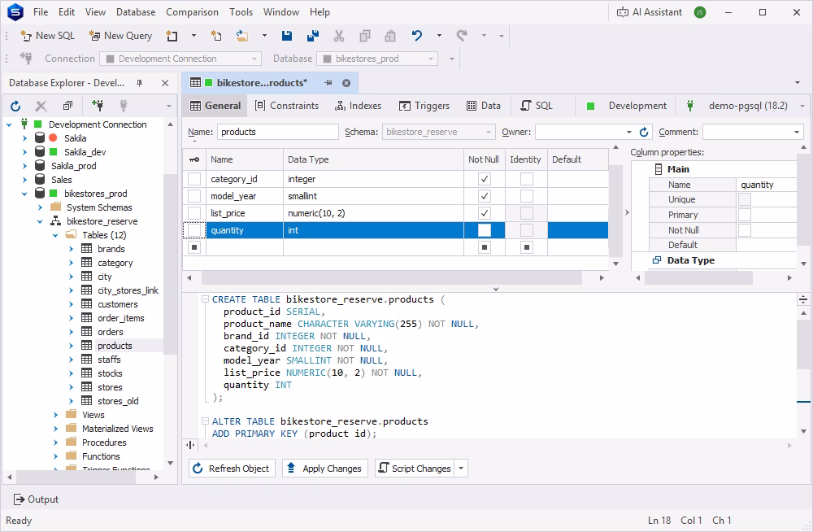Collapse the CREATE TABLE code block

click(x=206, y=299)
